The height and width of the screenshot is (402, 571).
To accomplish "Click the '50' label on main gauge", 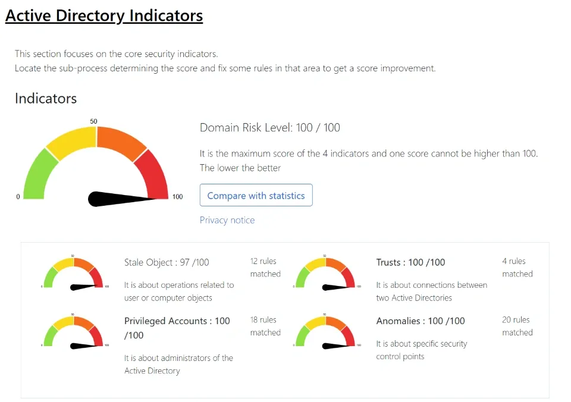I will click(93, 121).
